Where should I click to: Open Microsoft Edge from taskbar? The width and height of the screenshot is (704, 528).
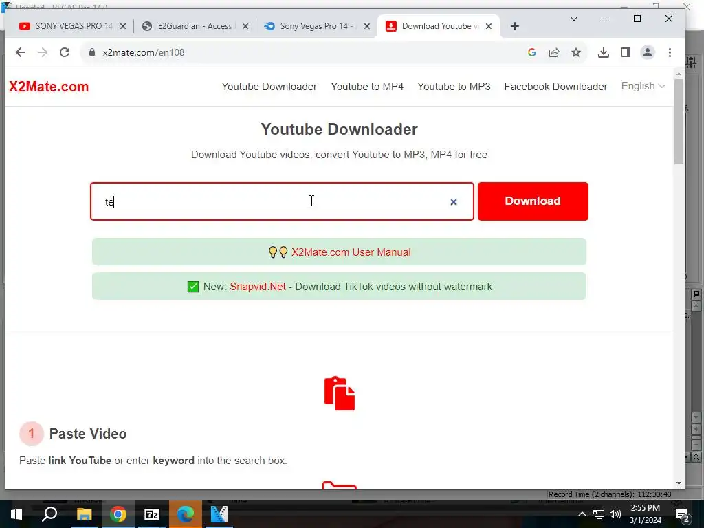pyautogui.click(x=186, y=514)
